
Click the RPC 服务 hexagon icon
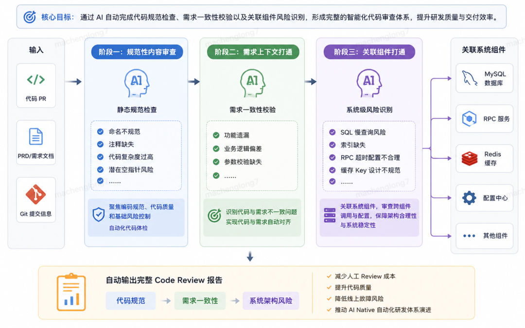pyautogui.click(x=469, y=119)
